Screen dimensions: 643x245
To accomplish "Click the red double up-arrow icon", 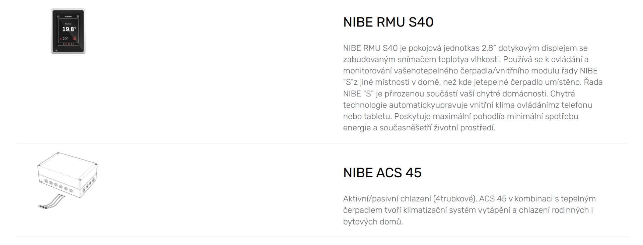I will [61, 39].
